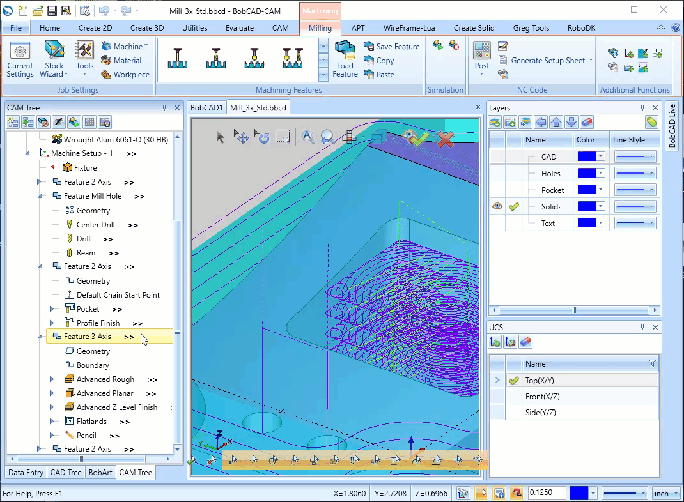Open color dropdown for Pocket layer
This screenshot has width=684, height=502.
601,190
